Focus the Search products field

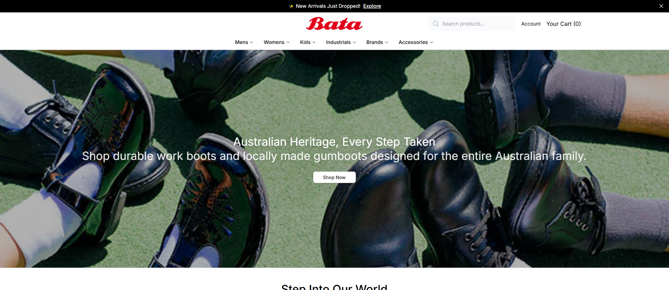472,24
